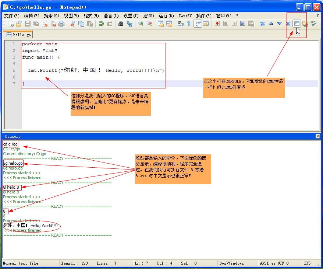Open the 编辑(E) menu
The height and width of the screenshot is (269, 323).
[x=32, y=16]
